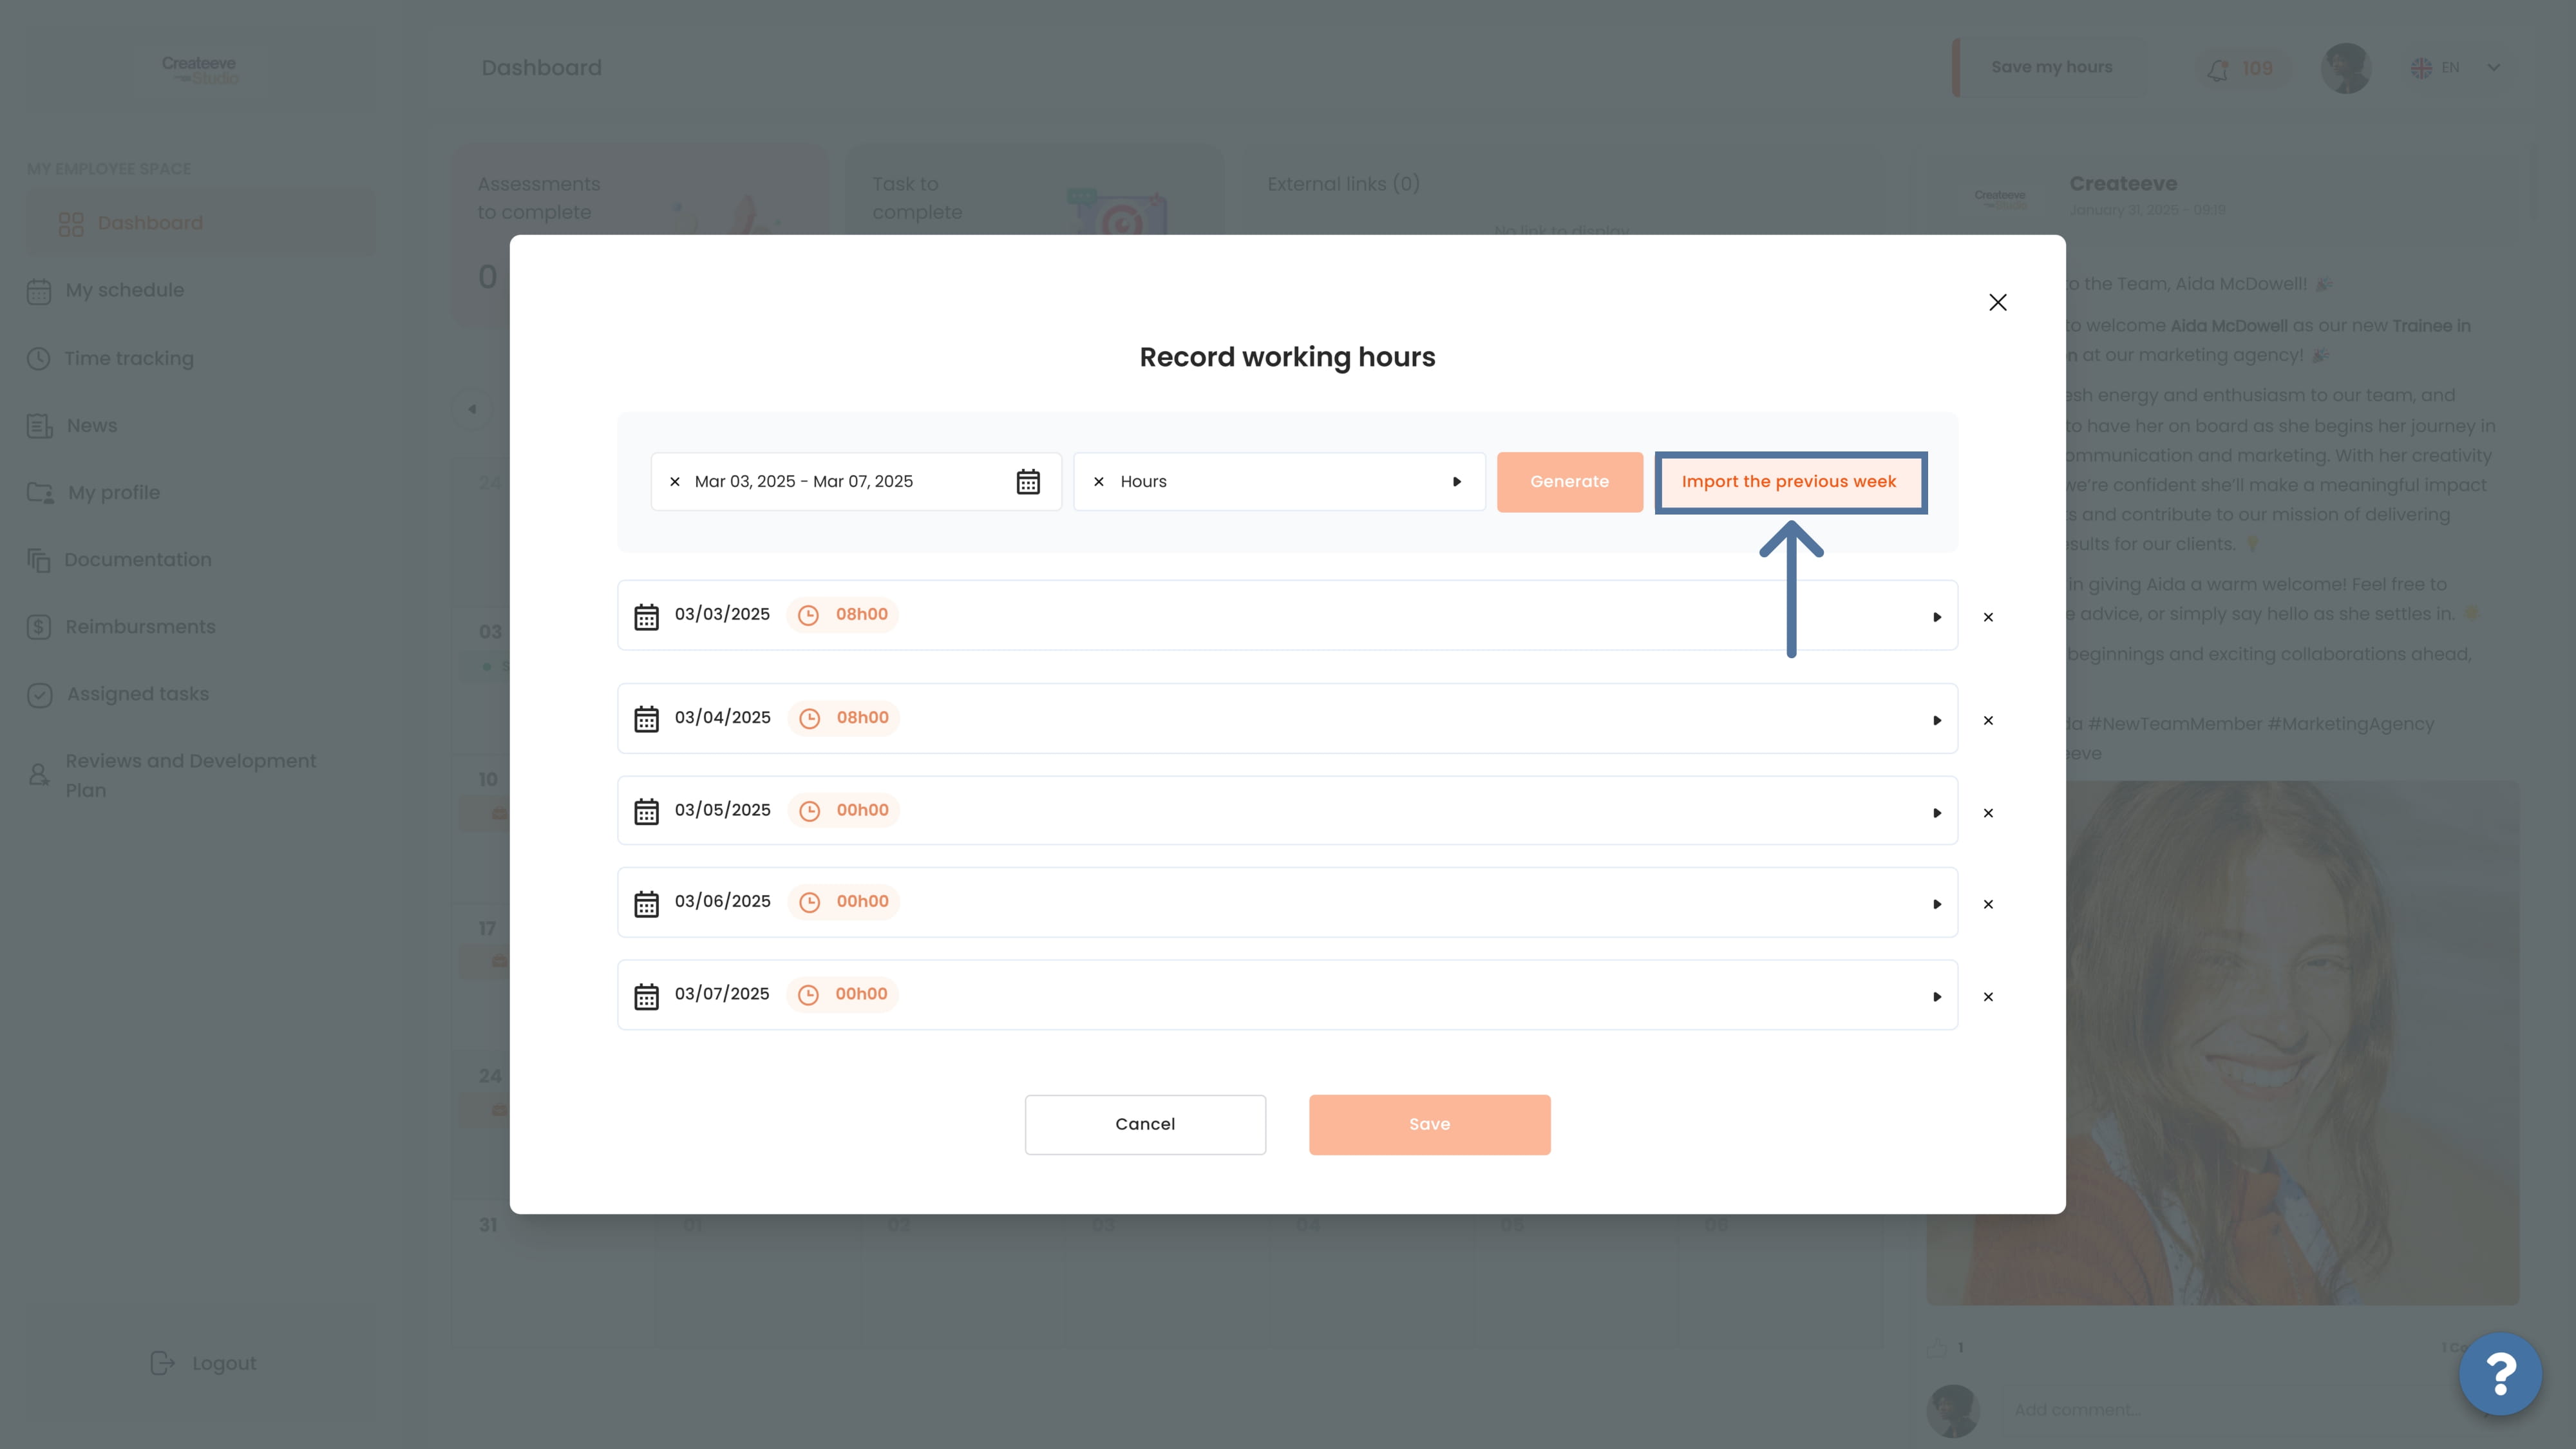This screenshot has width=2576, height=1449.
Task: Go to Time tracking
Action: (110, 358)
